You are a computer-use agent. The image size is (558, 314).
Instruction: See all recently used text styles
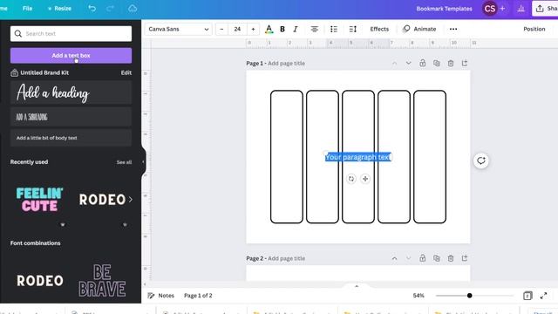point(124,162)
